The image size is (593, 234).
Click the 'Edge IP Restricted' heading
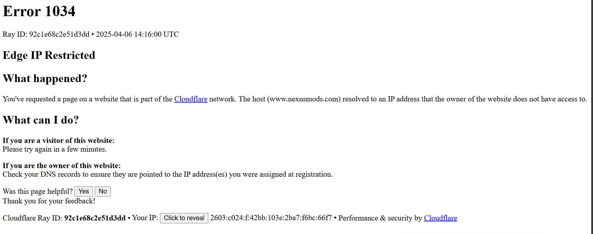tap(49, 55)
